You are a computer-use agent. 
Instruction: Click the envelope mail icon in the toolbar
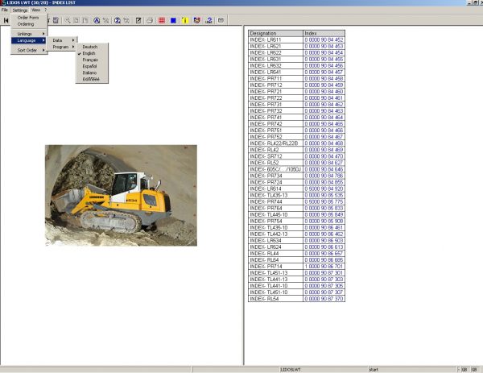click(x=221, y=19)
